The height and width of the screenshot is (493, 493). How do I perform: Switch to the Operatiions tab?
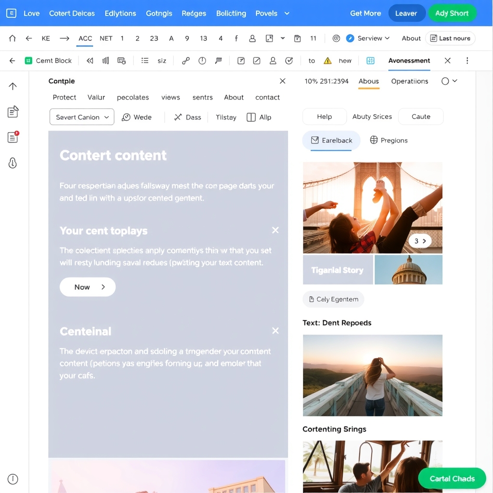click(409, 81)
